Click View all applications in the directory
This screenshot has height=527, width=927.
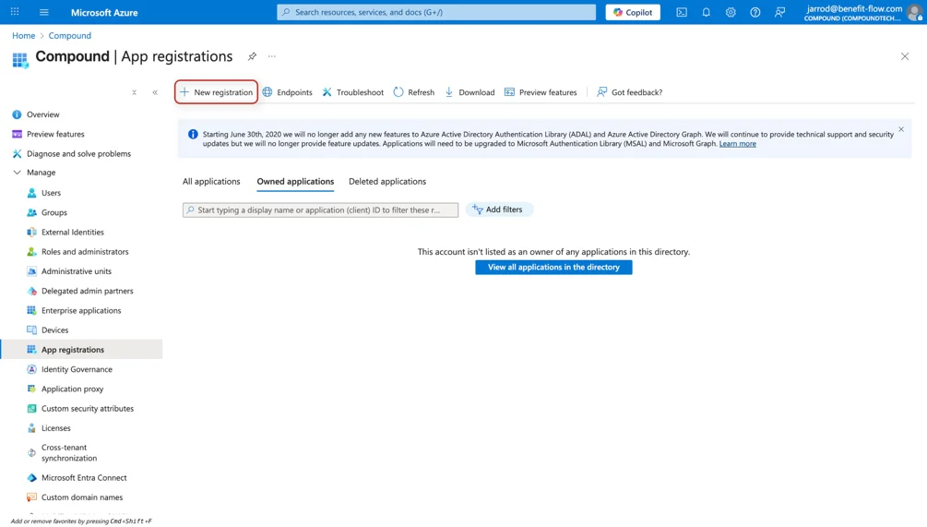click(553, 268)
